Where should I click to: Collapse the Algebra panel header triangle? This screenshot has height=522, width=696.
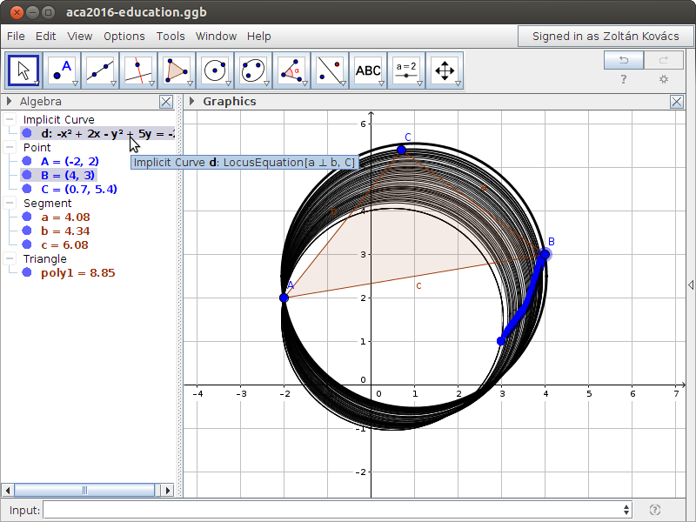coord(9,102)
